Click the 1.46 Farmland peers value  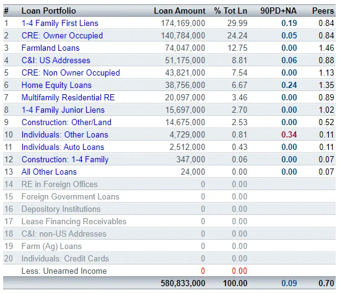(x=326, y=48)
